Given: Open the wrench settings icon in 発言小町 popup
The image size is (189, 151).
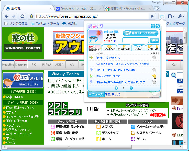Looking at the screenshot, I should pos(158,26).
